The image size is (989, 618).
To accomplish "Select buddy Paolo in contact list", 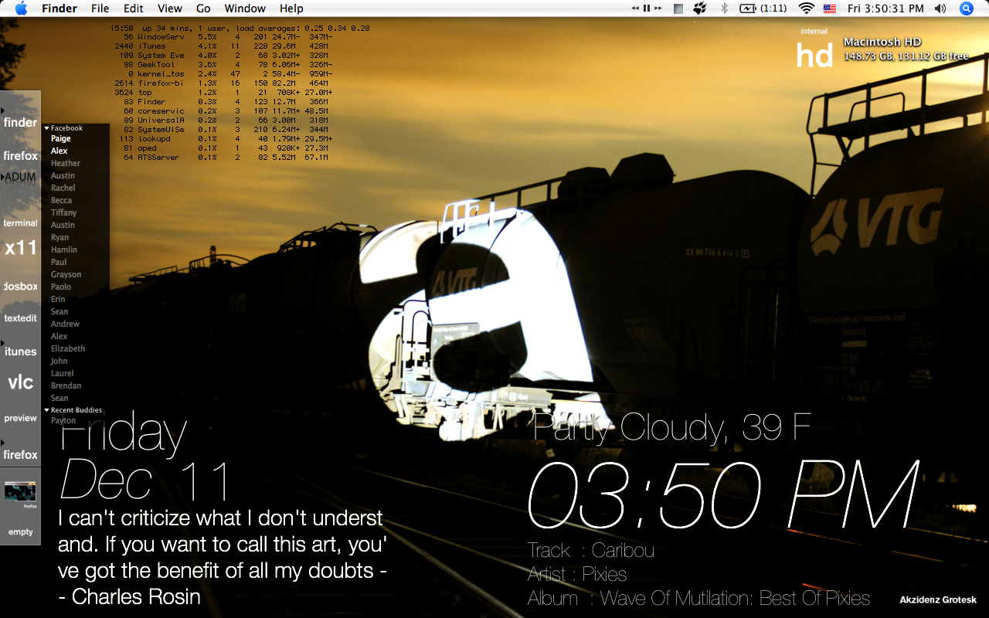I will click(61, 287).
